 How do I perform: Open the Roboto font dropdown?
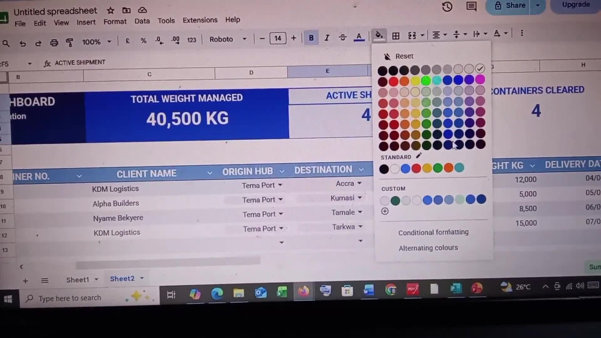point(227,39)
